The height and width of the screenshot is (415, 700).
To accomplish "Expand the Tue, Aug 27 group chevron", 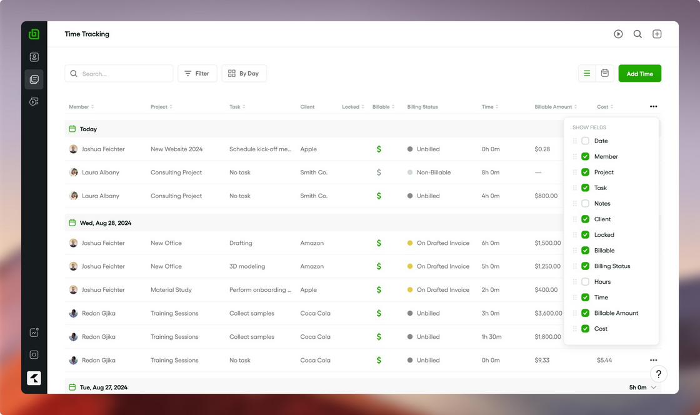I will tap(654, 387).
